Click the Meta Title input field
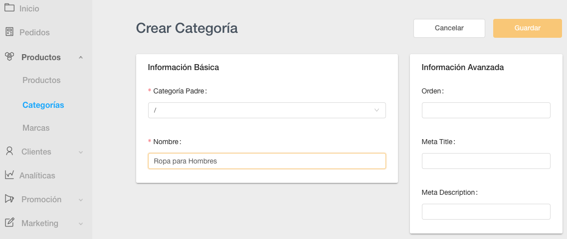 [486, 161]
